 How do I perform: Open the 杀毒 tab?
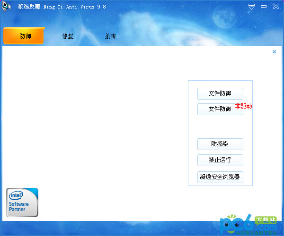[x=110, y=36]
